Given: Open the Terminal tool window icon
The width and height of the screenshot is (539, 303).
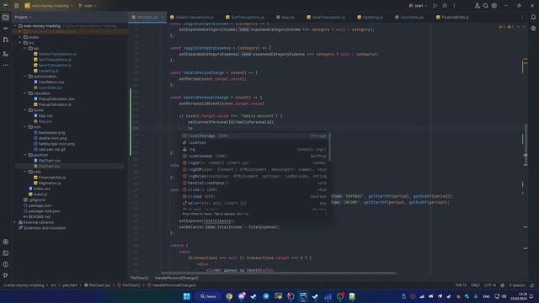Looking at the screenshot, I should tap(6, 253).
